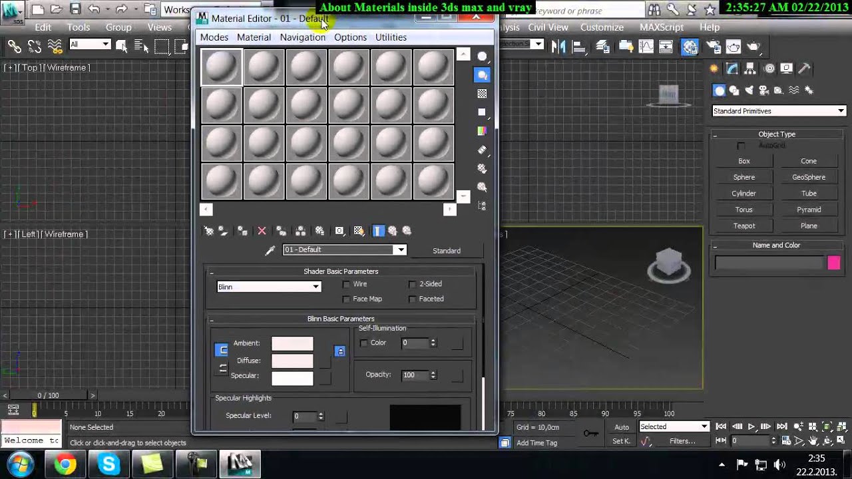The image size is (852, 479).
Task: Click the Make Preview icon
Action: point(482,150)
